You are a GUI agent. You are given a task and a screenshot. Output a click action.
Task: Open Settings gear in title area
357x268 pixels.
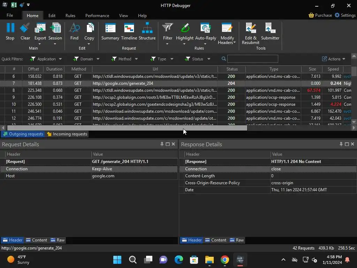[x=337, y=15]
